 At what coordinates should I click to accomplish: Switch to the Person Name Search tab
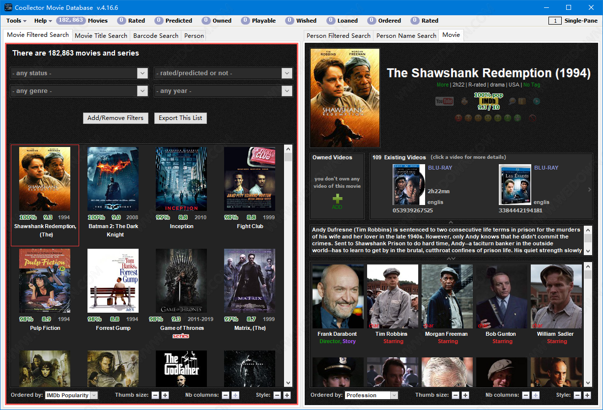tap(406, 35)
